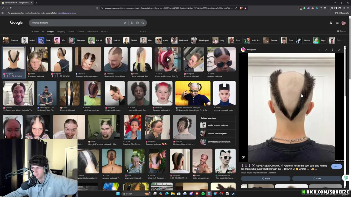
Task: Open the Mens Haircuts And Hairstyles yellow thumbnail
Action: point(193,93)
